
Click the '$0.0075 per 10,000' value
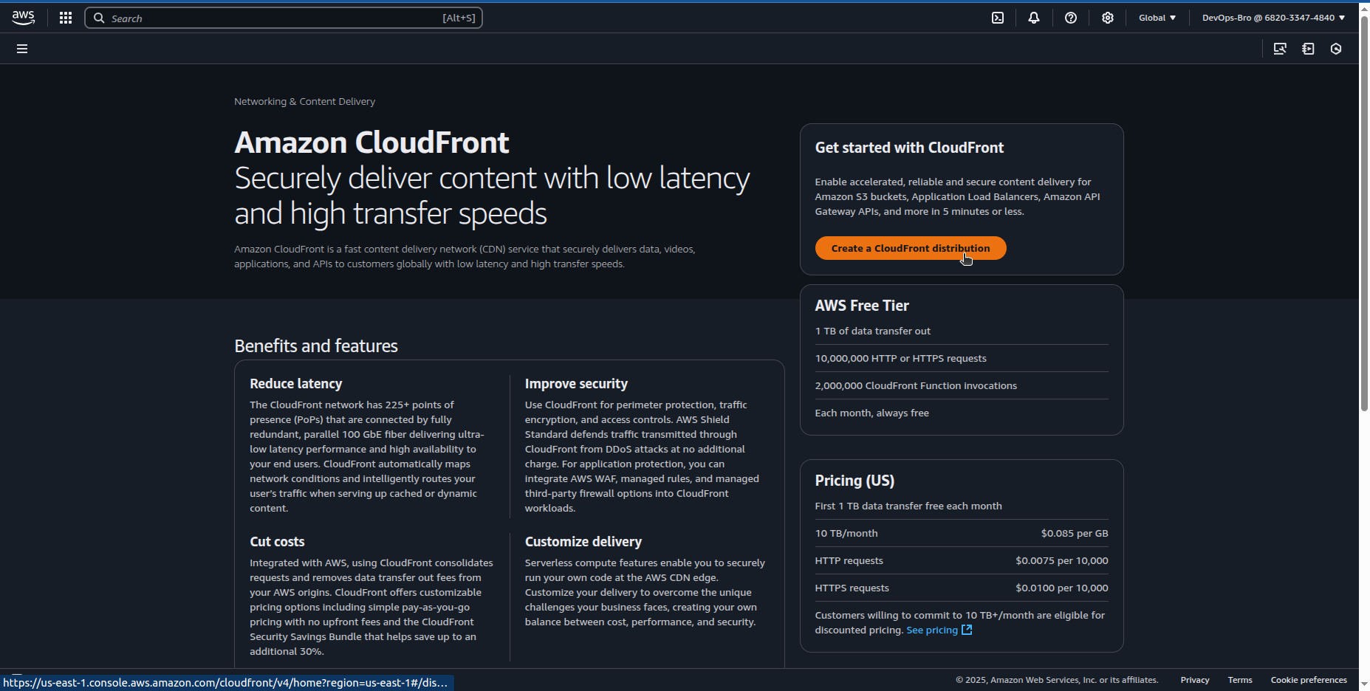[1061, 560]
